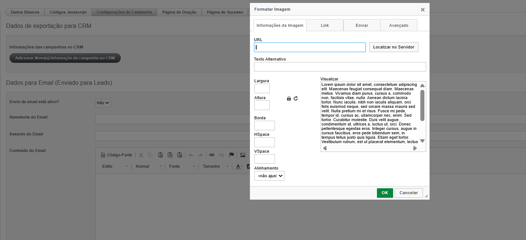526x240 pixels.
Task: Open the text color A picker
Action: click(x=239, y=167)
